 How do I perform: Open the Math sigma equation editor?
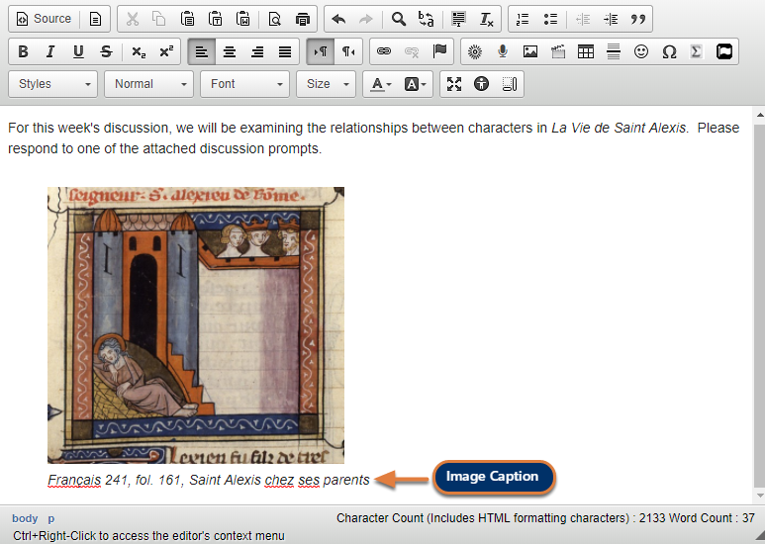coord(696,51)
